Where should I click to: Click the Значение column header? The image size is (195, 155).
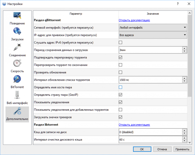tap(153, 14)
